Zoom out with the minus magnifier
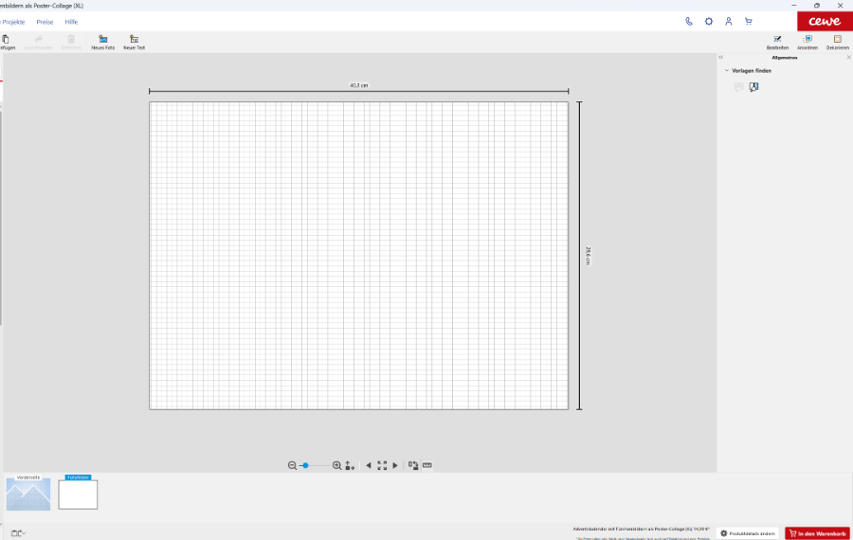This screenshot has width=853, height=540. click(x=292, y=465)
